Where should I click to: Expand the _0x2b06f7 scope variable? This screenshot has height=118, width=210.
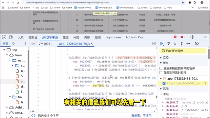[x=163, y=103]
